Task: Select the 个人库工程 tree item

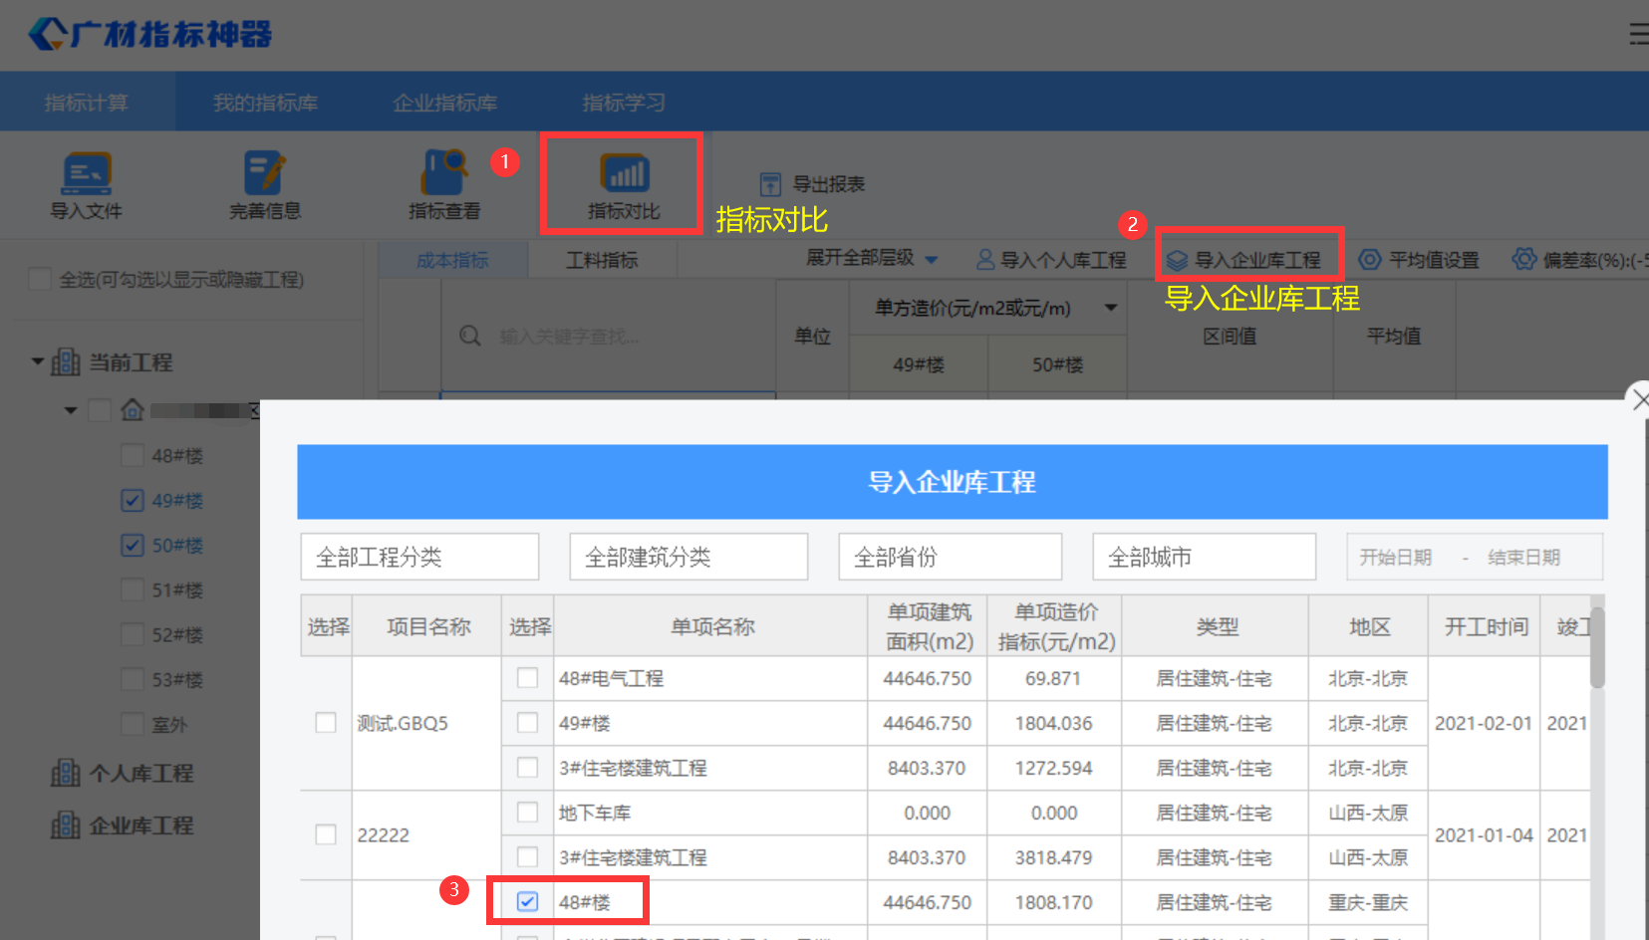Action: 141,773
